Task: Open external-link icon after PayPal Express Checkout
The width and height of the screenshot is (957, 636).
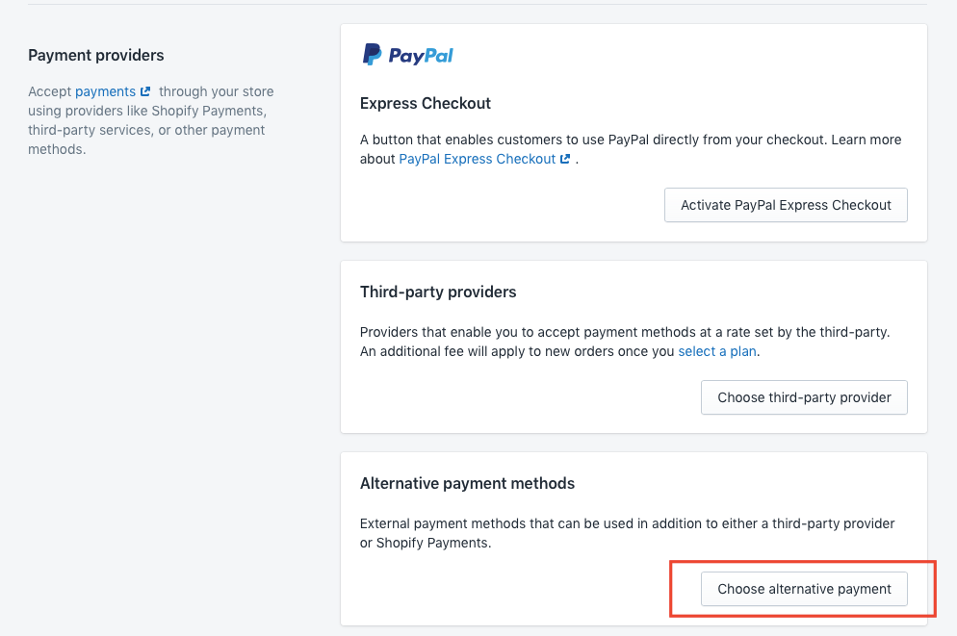Action: 565,159
